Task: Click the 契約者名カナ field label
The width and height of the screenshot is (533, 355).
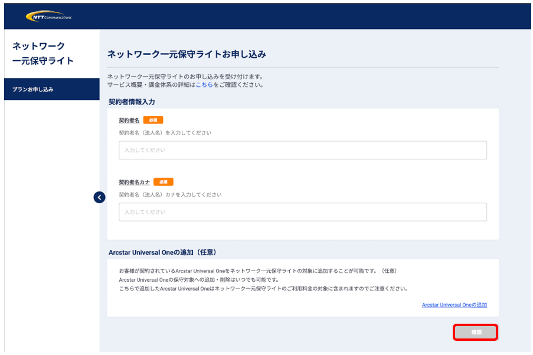Action: point(134,183)
